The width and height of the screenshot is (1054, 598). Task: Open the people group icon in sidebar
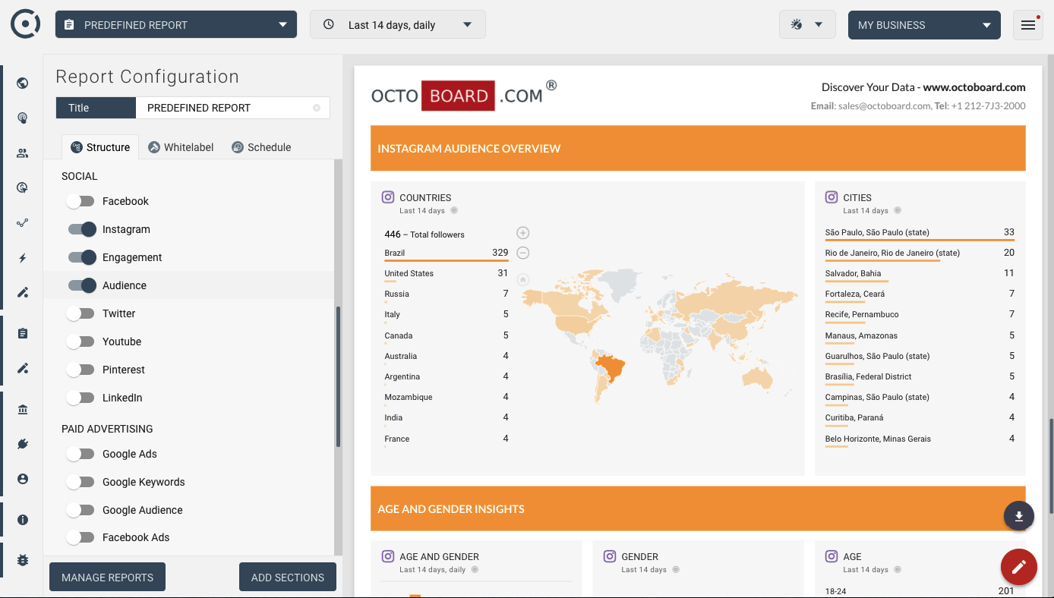coord(23,153)
